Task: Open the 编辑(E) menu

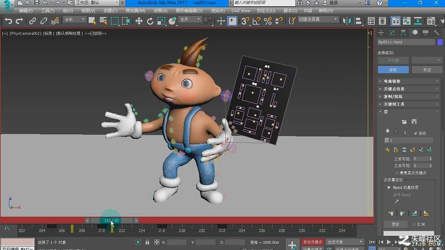Action: 26,11
